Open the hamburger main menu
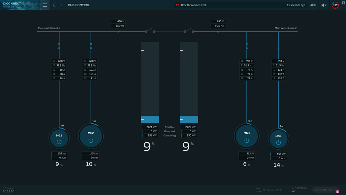Screen dimensions: 346x195 pyautogui.click(x=45, y=5)
